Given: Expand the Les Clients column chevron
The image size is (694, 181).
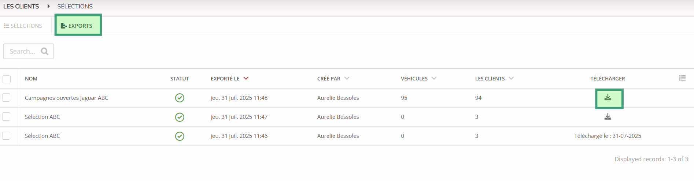Looking at the screenshot, I should pos(511,78).
